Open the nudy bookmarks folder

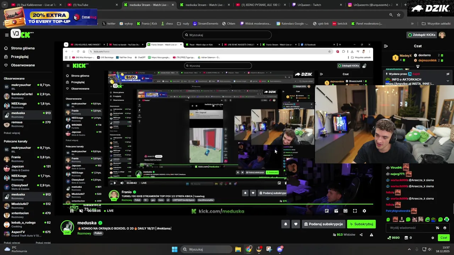tap(183, 24)
